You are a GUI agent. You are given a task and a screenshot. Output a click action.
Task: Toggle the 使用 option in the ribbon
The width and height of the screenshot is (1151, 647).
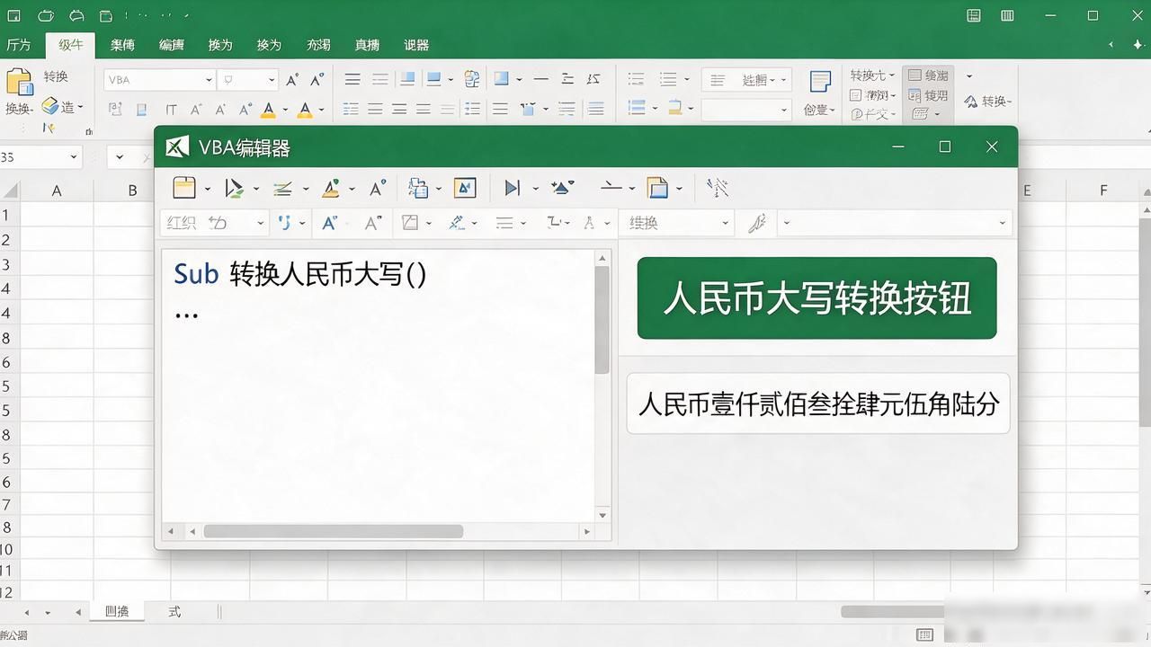pos(928,95)
